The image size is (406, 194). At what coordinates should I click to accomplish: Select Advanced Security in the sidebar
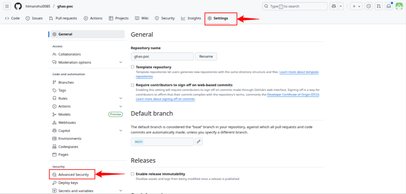click(73, 175)
